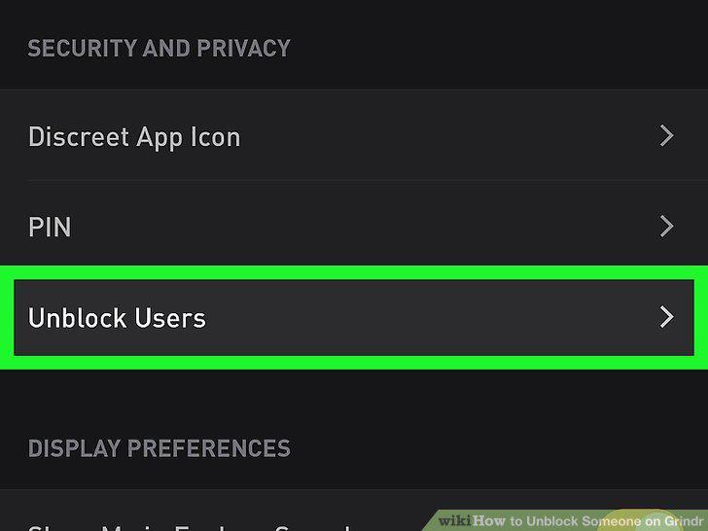Click the Display Preferences section heading
Viewport: 708px width, 531px height.
tap(159, 448)
